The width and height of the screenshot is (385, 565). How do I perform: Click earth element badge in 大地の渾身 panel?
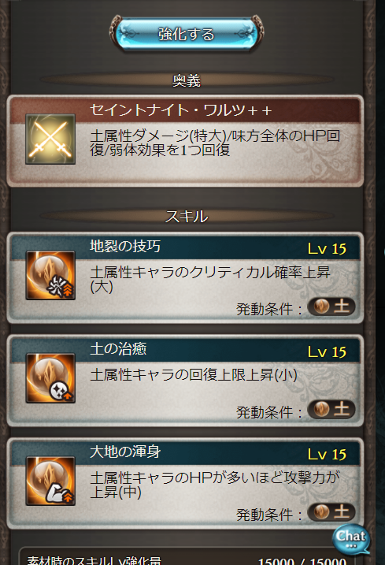coord(331,512)
